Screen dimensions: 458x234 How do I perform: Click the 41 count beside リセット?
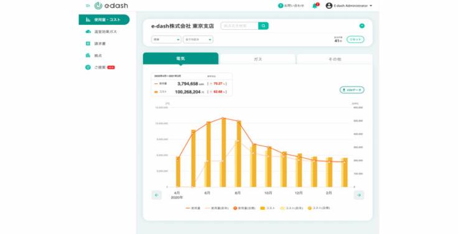337,41
